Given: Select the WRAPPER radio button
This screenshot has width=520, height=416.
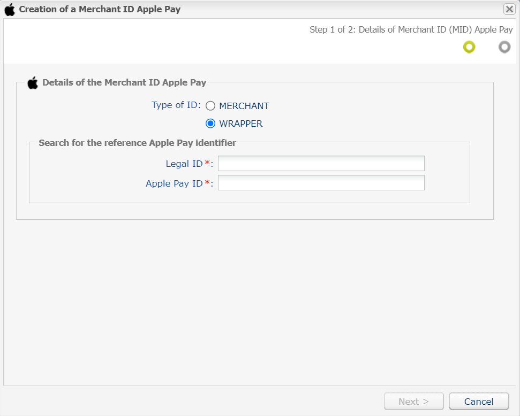Looking at the screenshot, I should (210, 124).
